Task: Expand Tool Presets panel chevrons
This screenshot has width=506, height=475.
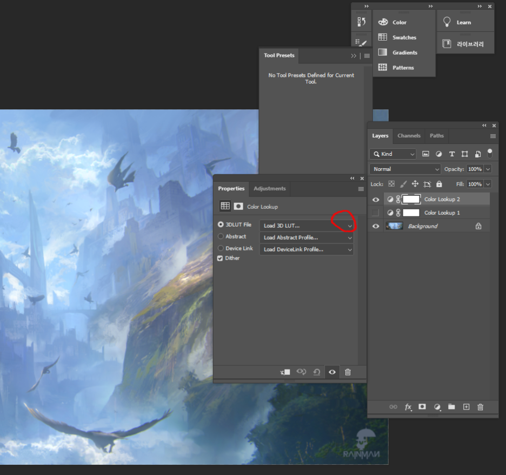Action: click(354, 56)
